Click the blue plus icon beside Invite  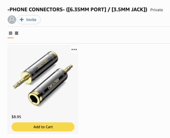(22, 20)
